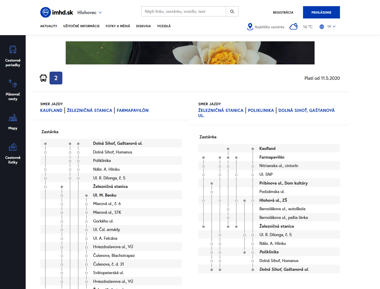380x289 pixels.
Task: Select the line 2 number badge
Action: [56, 78]
